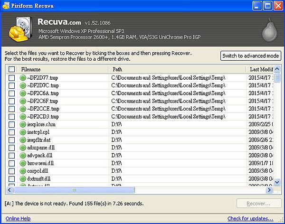This screenshot has height=224, width=285.
Task: Click green status icon of ~DF2D77.tmp
Action: [x=23, y=78]
